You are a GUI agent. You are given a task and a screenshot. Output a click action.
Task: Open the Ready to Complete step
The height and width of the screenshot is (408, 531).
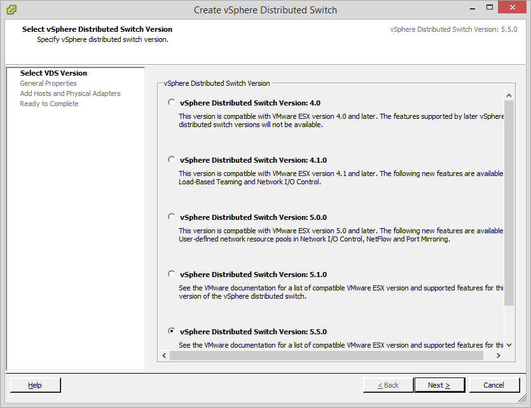[x=49, y=104]
